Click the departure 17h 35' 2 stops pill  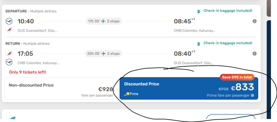tap(104, 21)
